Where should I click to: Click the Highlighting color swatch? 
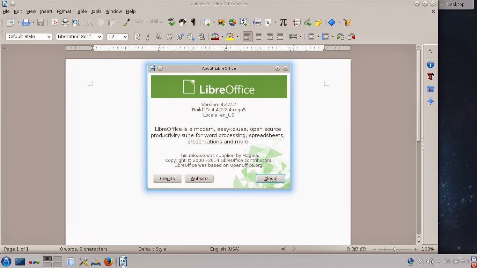230,37
